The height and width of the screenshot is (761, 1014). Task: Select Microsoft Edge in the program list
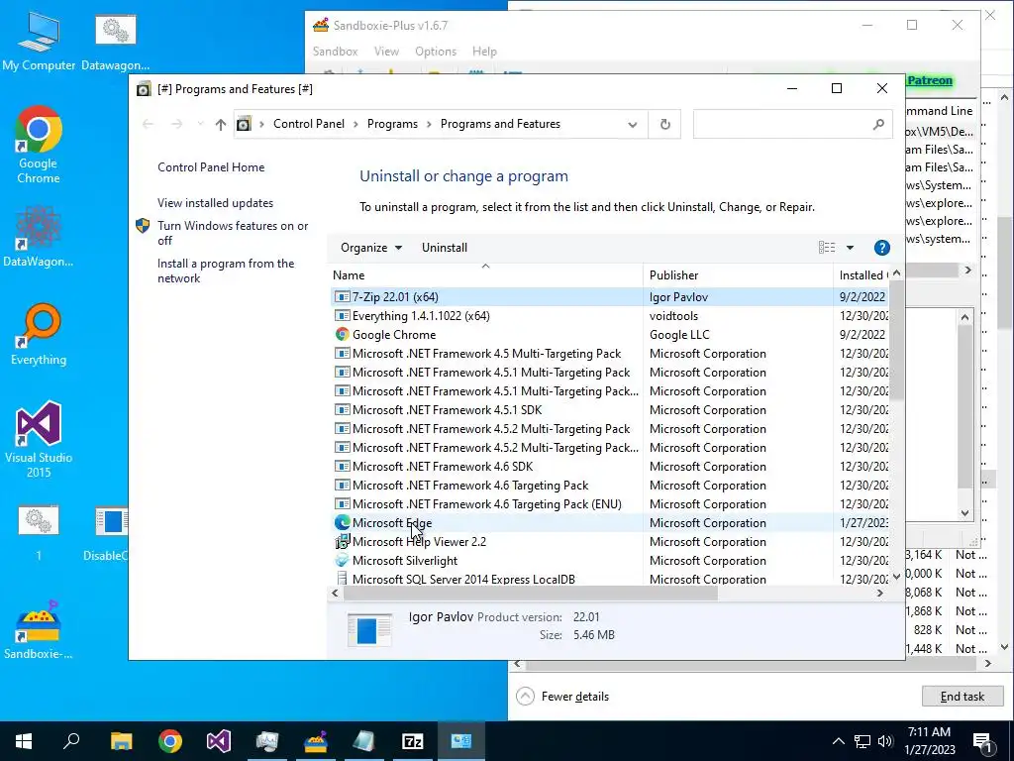[x=609, y=523]
